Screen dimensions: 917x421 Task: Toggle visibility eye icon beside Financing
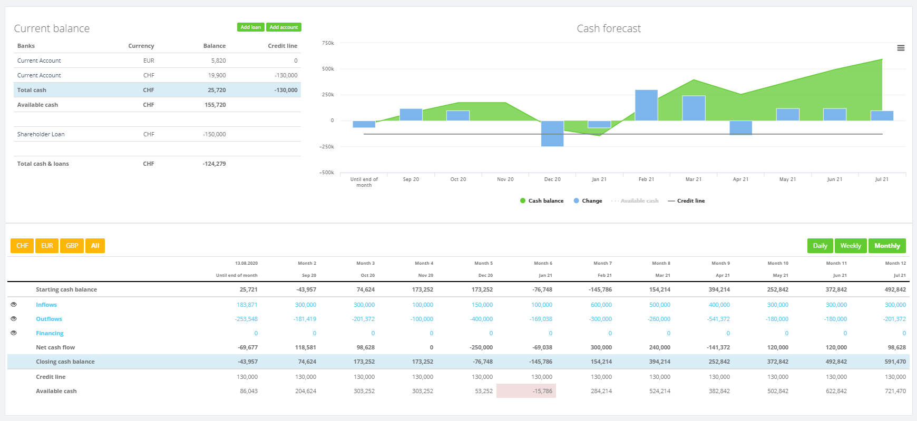coord(14,333)
